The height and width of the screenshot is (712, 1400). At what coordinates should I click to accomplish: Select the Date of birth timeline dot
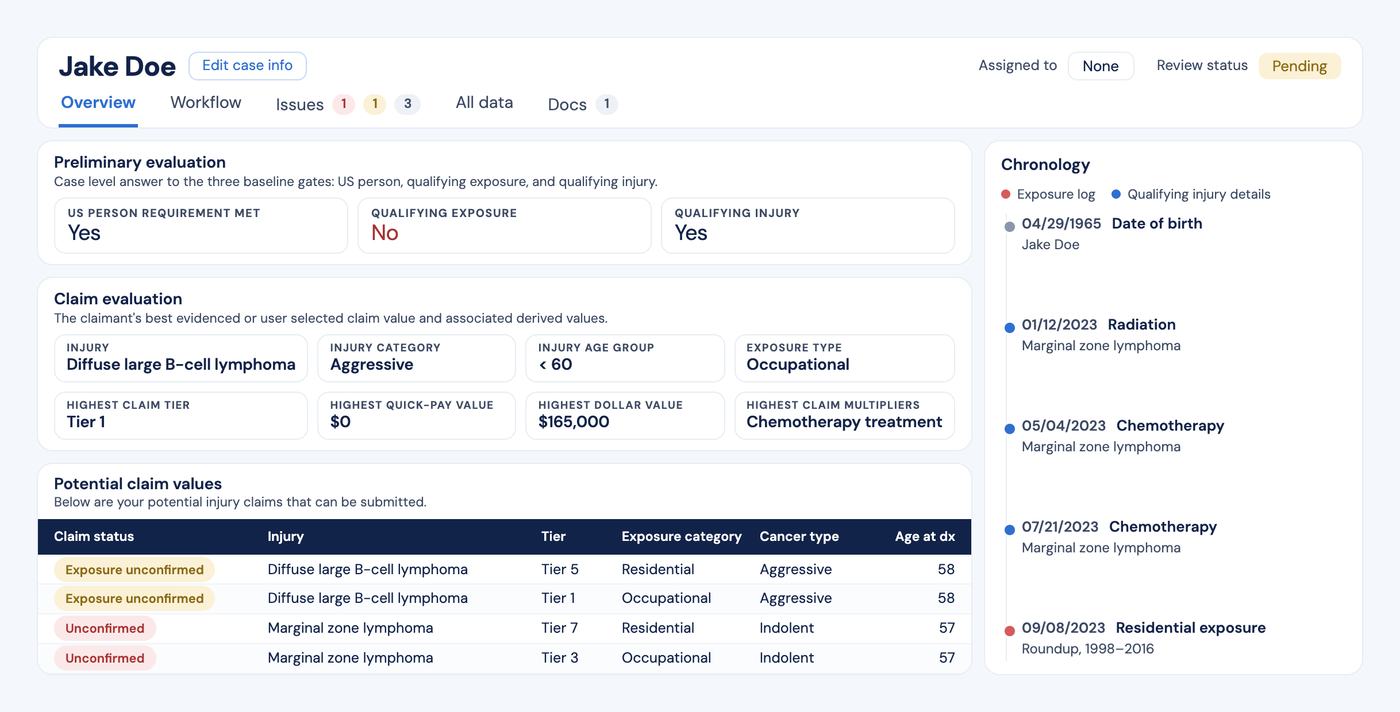1010,226
